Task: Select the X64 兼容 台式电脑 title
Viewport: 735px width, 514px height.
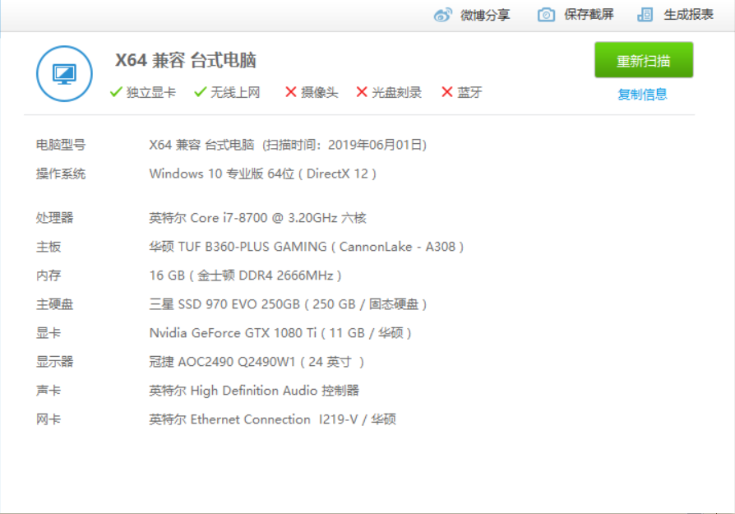Action: click(x=186, y=61)
